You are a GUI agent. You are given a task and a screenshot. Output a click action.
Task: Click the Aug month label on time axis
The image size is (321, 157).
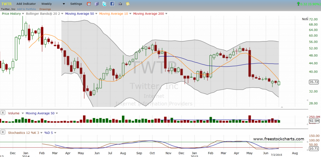pos(295,153)
